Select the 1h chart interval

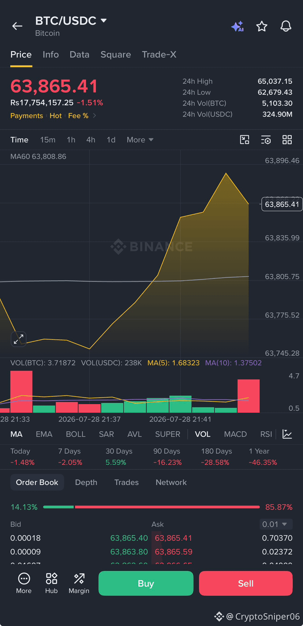click(x=71, y=140)
